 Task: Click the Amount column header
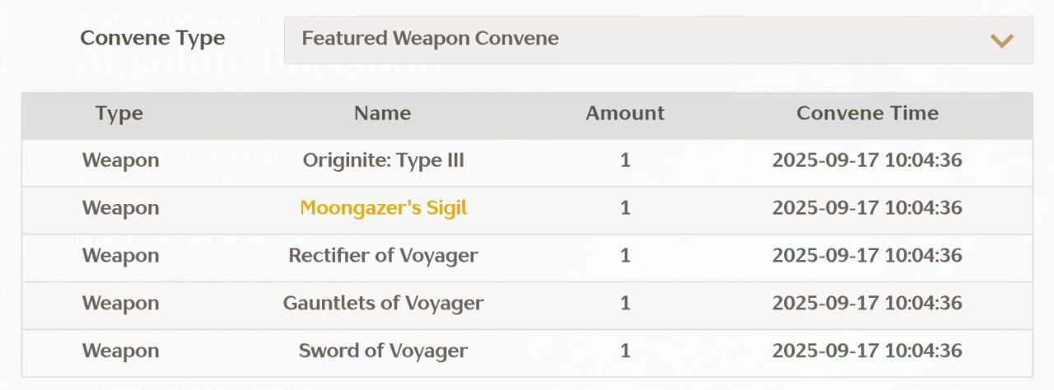tap(624, 114)
